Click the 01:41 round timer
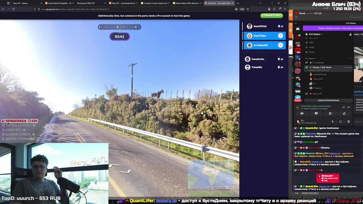The width and height of the screenshot is (363, 204). pos(120,37)
